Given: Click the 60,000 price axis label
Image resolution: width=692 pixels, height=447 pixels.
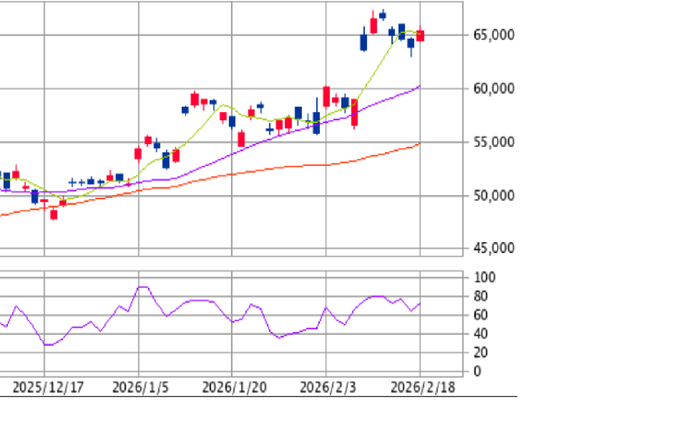Looking at the screenshot, I should 493,88.
